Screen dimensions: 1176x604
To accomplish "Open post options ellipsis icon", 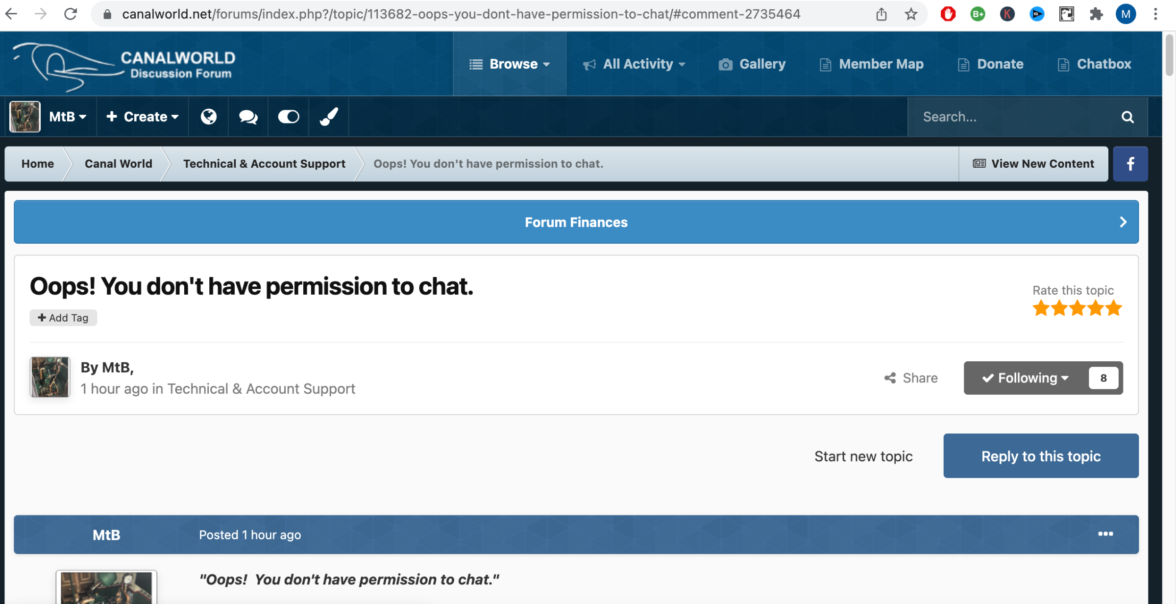I will point(1105,534).
